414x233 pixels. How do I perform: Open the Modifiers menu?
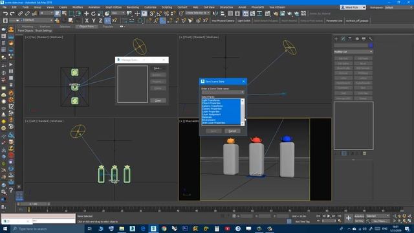[78, 7]
